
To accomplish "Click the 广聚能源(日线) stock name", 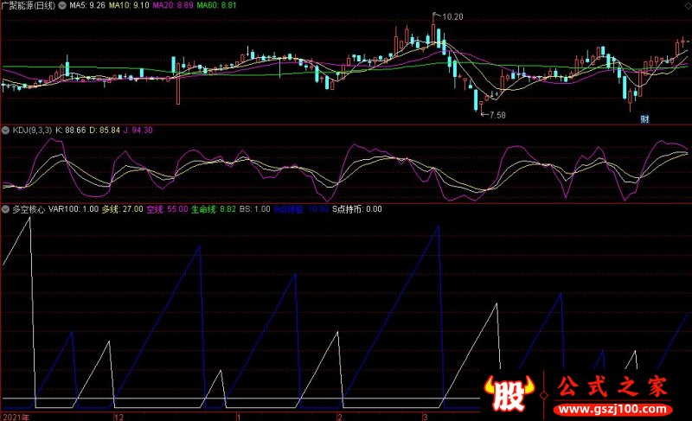I will pyautogui.click(x=29, y=5).
